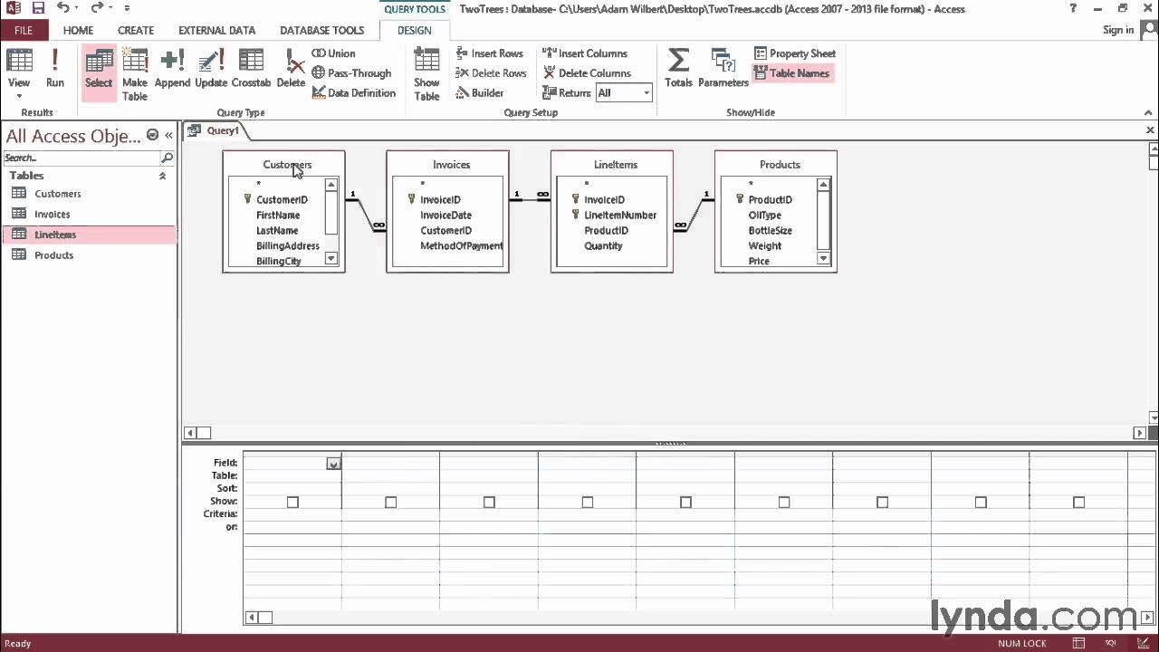Open the View button in the Results group
This screenshot has height=652, width=1159.
[x=19, y=74]
